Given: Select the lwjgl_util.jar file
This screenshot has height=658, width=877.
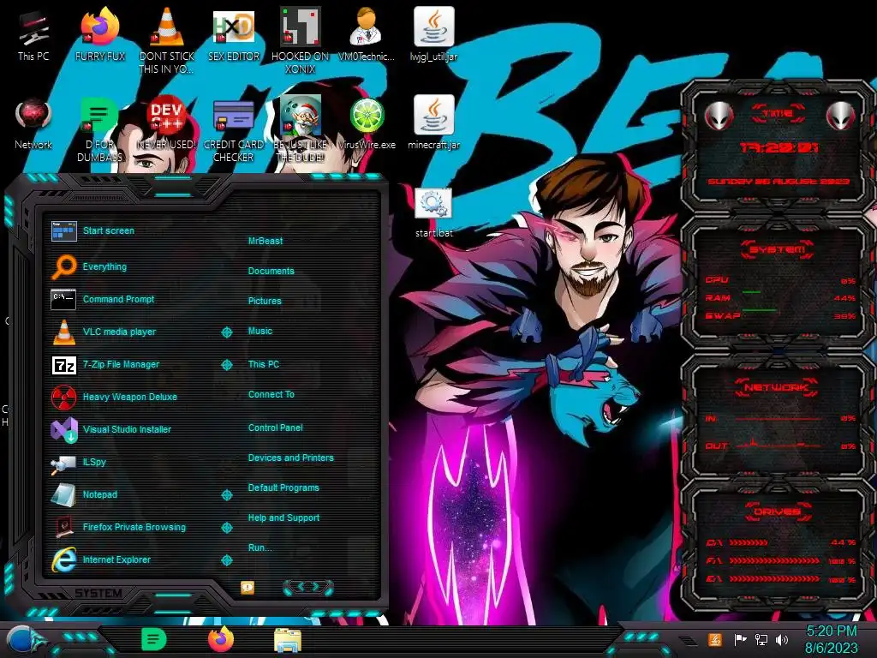Looking at the screenshot, I should click(433, 34).
